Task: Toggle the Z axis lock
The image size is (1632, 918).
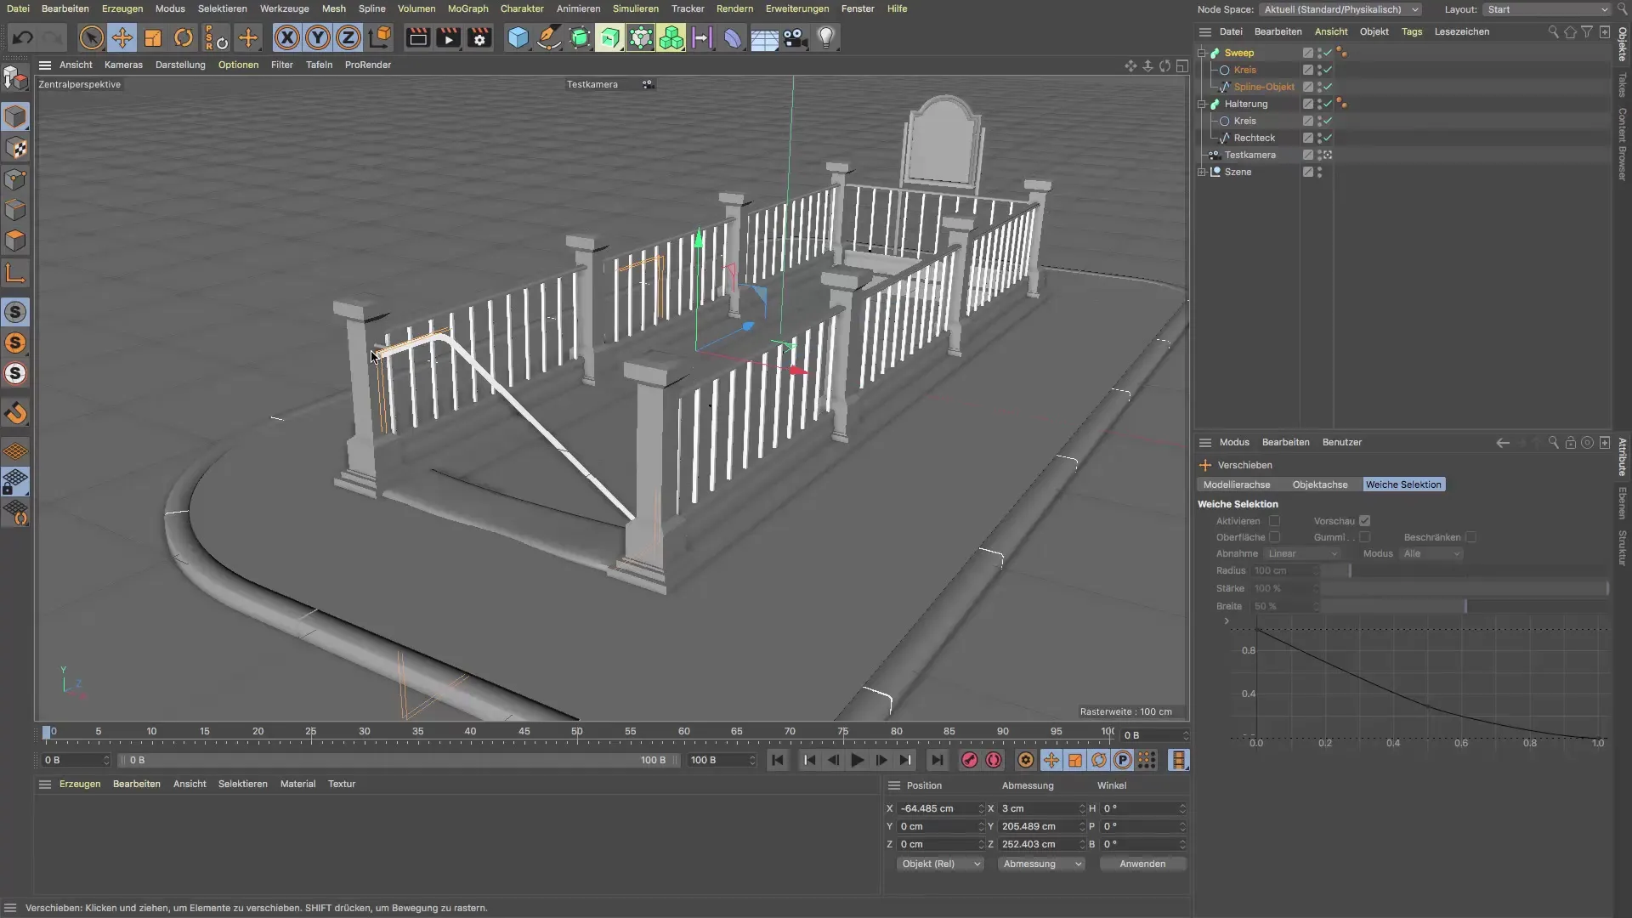Action: click(348, 37)
